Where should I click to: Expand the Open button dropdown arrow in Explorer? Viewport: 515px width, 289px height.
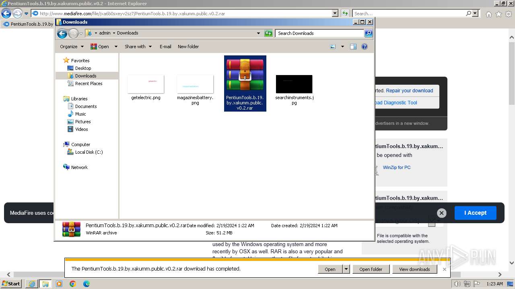[116, 47]
